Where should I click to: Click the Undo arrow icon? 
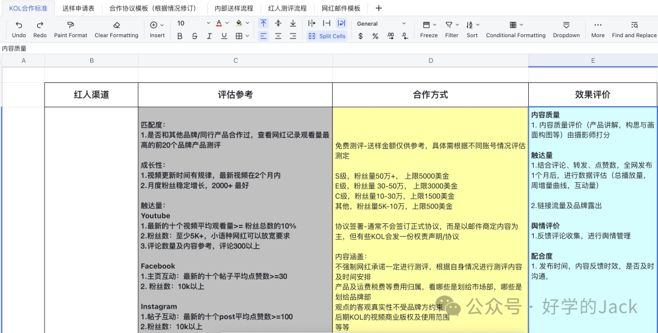(18, 25)
